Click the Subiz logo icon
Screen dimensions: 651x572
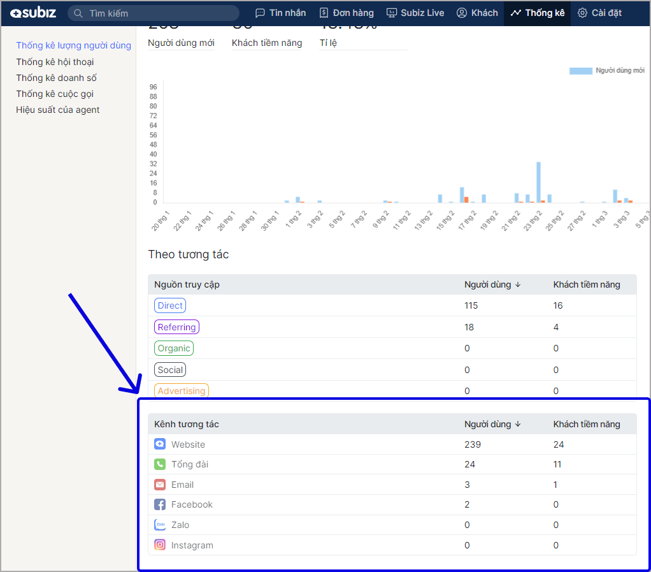(x=16, y=13)
